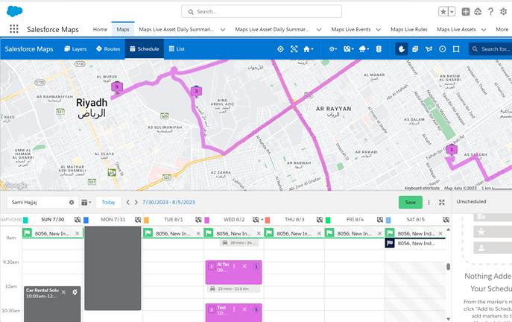The width and height of the screenshot is (512, 322).
Task: Switch to the Layers panel
Action: [75, 49]
